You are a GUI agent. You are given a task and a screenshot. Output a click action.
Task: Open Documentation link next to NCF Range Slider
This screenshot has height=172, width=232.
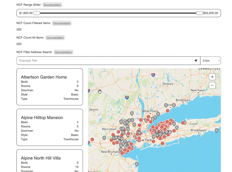52,5
